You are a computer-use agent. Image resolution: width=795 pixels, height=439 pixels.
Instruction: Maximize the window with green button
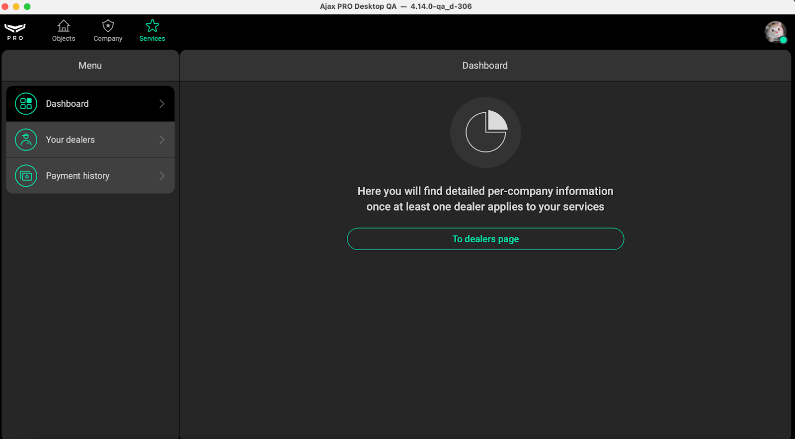click(27, 6)
